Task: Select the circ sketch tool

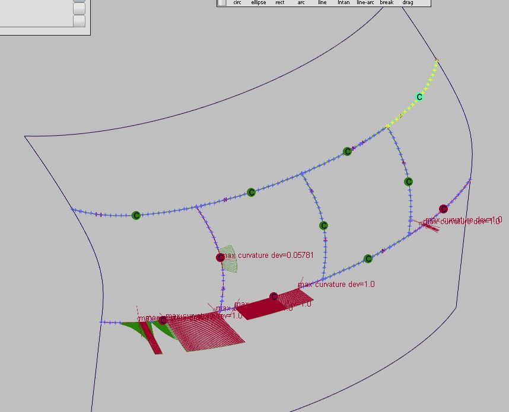Action: point(237,2)
